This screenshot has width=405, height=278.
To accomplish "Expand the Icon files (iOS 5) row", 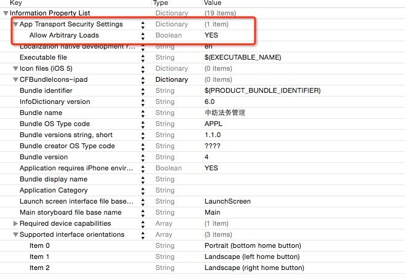I will (x=15, y=68).
